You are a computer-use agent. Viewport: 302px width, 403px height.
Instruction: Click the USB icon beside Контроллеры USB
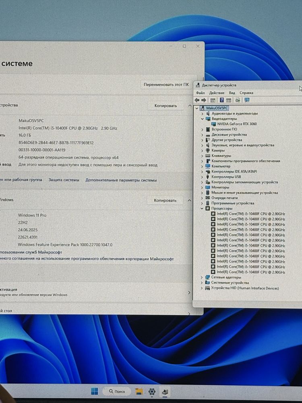(x=208, y=177)
